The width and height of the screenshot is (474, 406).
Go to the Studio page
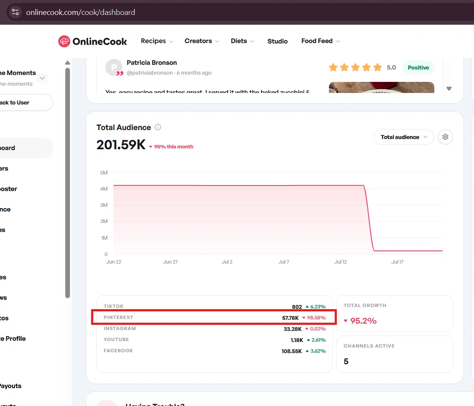277,41
